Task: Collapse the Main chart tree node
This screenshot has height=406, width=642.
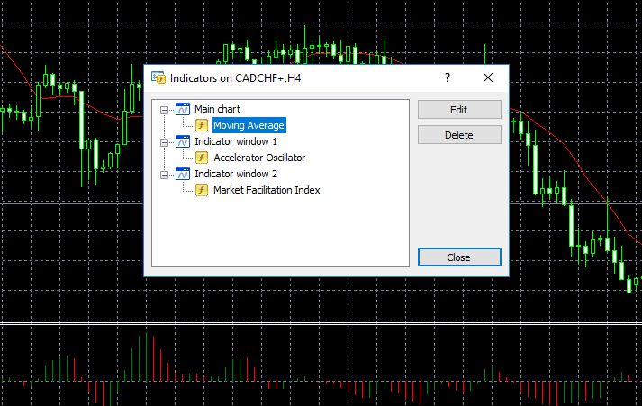Action: pyautogui.click(x=164, y=110)
